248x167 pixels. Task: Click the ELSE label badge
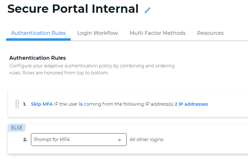(x=17, y=128)
